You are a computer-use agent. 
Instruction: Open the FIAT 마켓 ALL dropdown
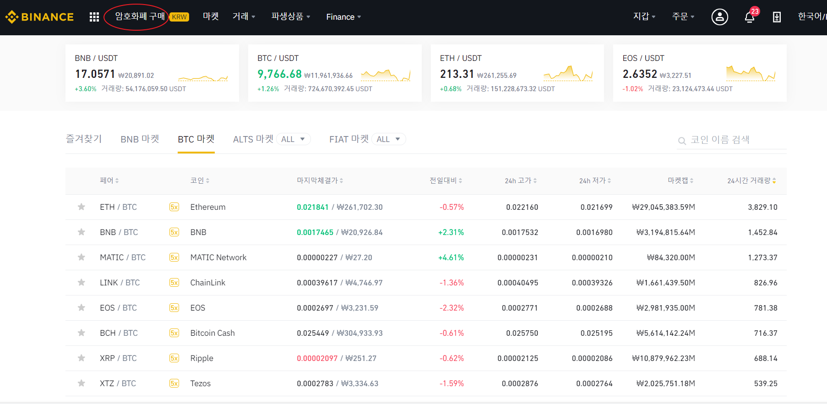coord(389,139)
